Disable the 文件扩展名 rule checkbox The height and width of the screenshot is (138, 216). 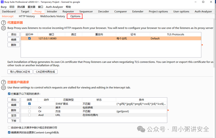coord(29,104)
